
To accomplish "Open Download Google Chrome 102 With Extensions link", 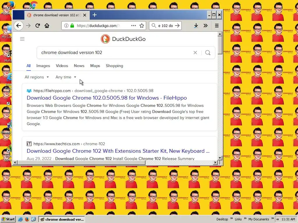I will pos(118,151).
